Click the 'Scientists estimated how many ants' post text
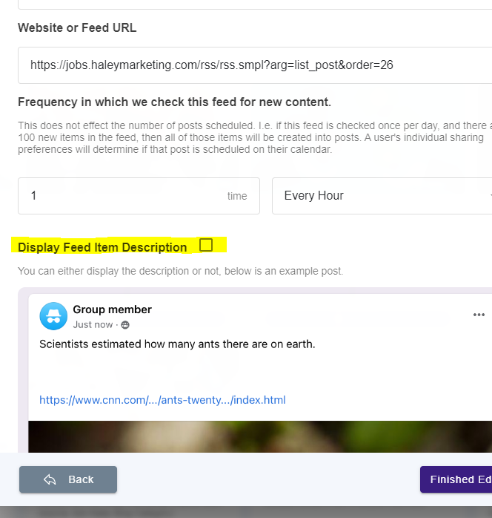This screenshot has height=518, width=492. (x=177, y=344)
